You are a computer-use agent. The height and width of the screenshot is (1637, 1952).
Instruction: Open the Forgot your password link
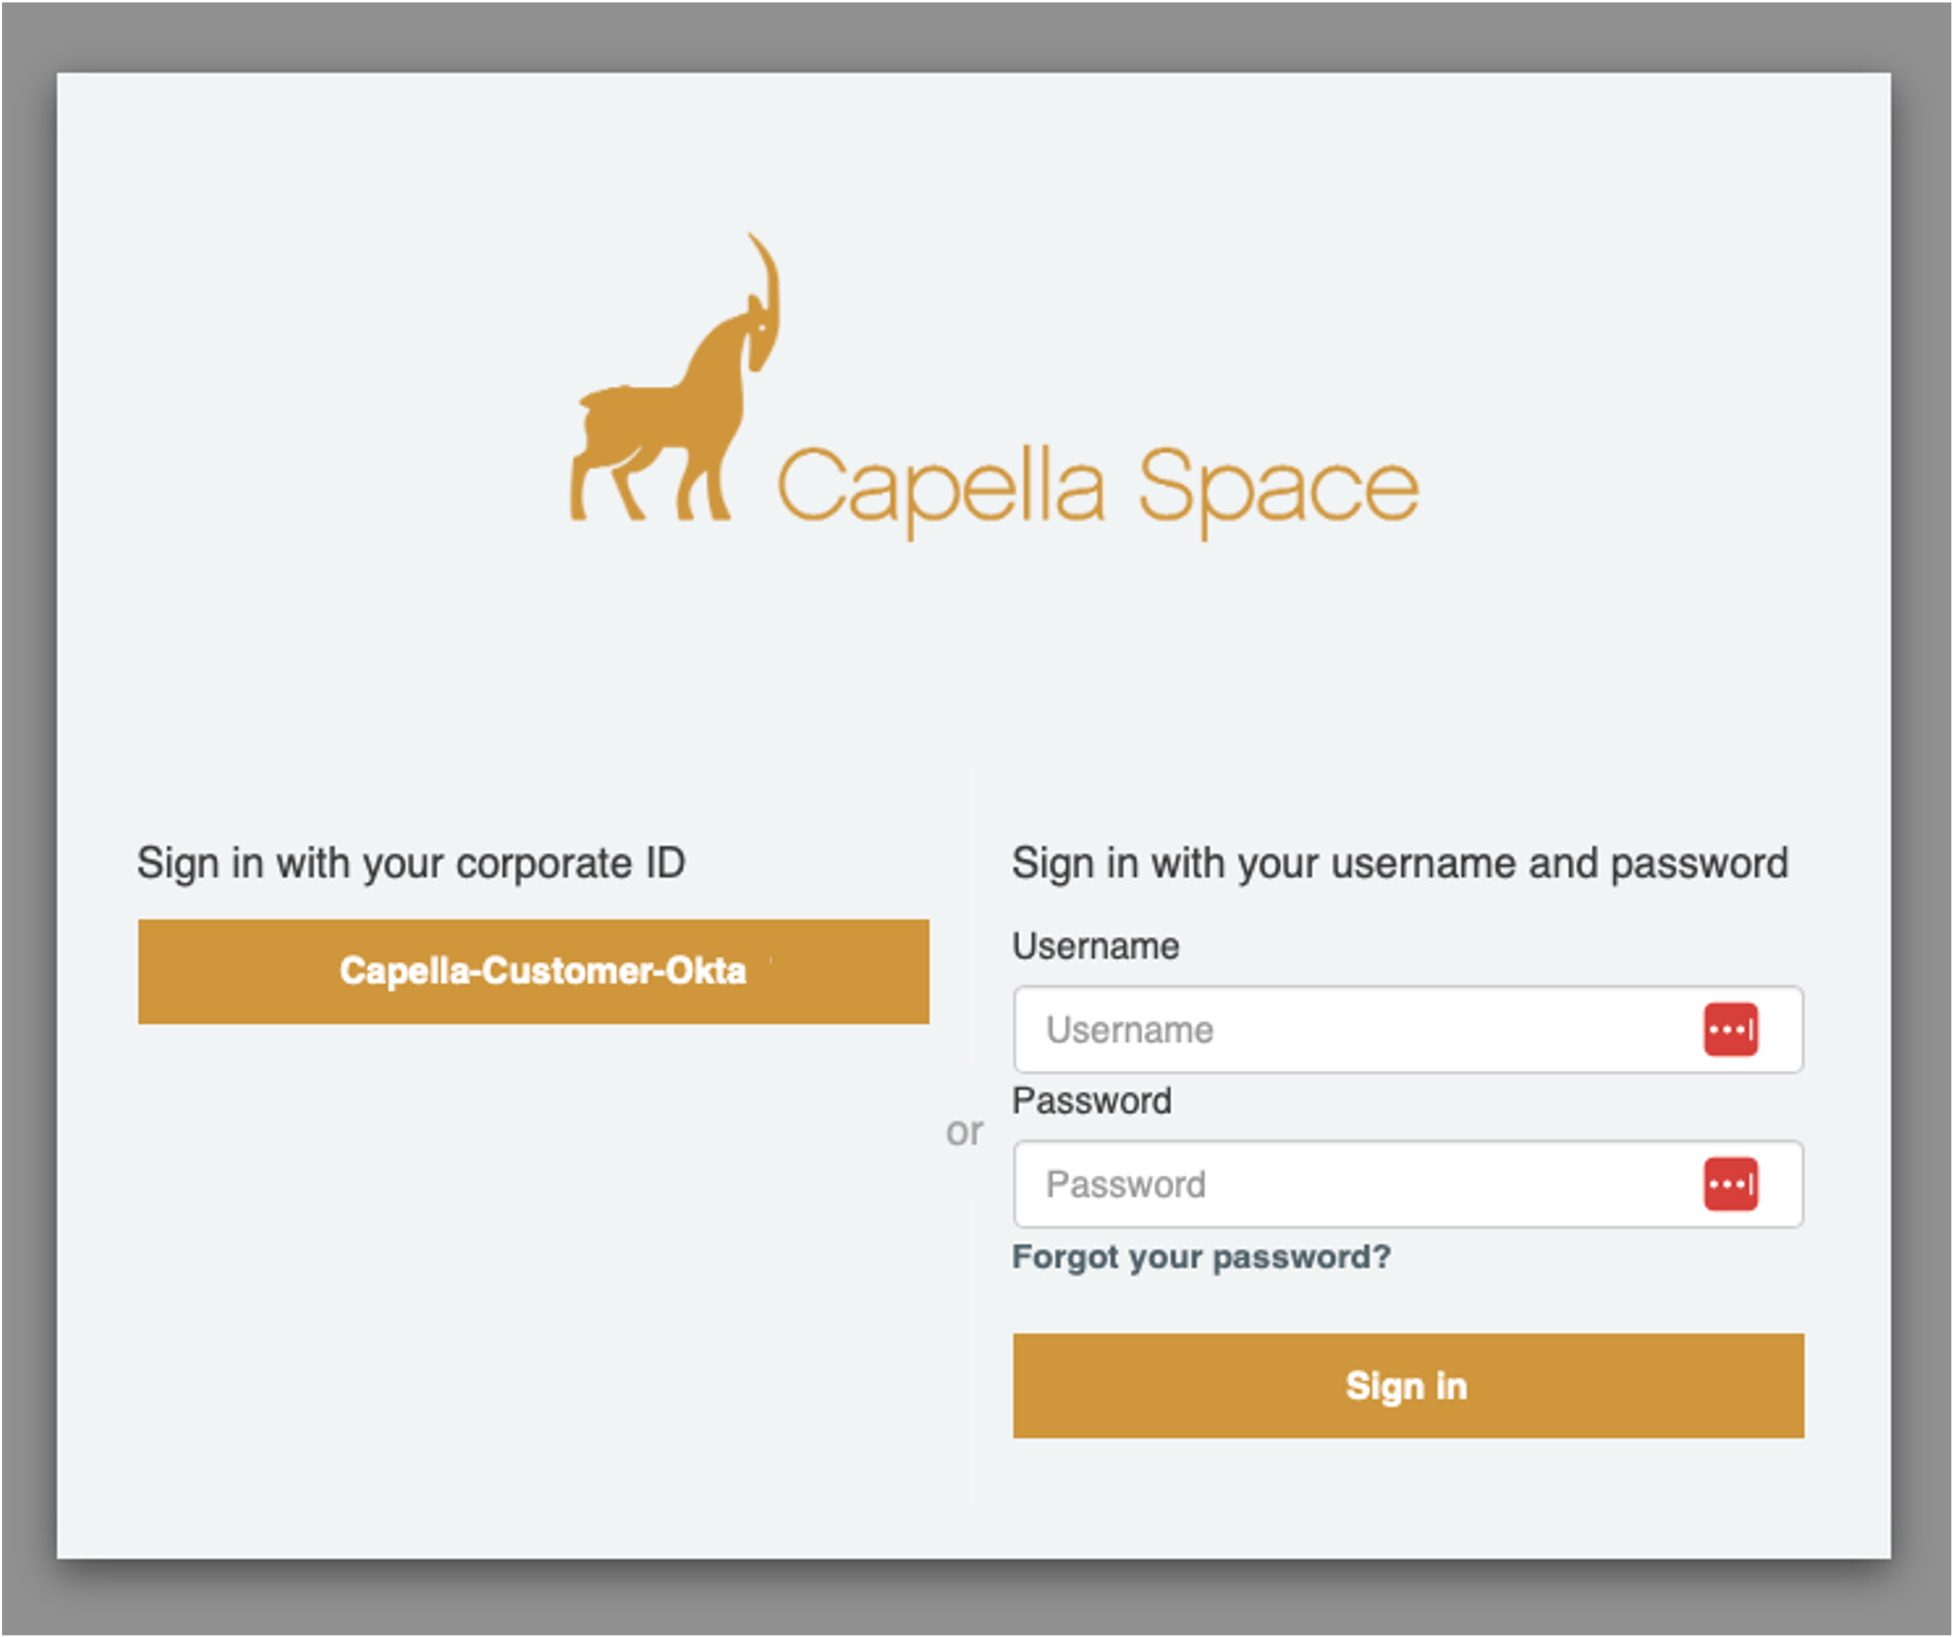(1201, 1257)
